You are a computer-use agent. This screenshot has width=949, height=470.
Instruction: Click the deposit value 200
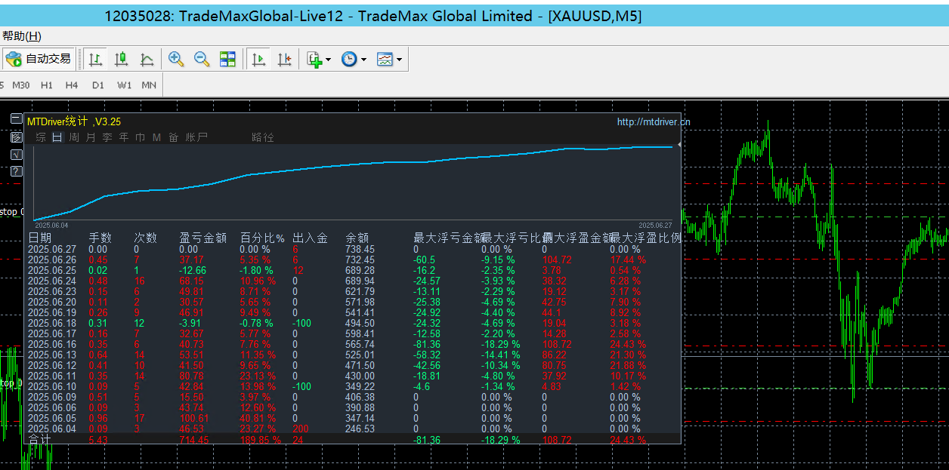(x=301, y=429)
